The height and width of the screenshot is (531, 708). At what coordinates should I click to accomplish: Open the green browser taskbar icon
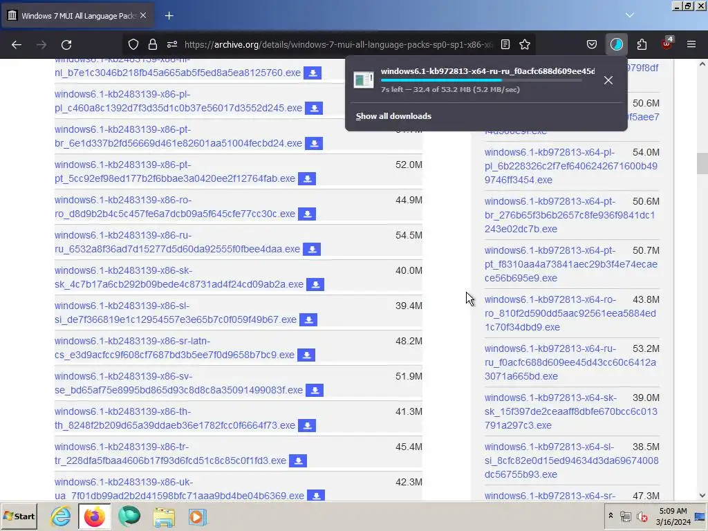pos(129,516)
